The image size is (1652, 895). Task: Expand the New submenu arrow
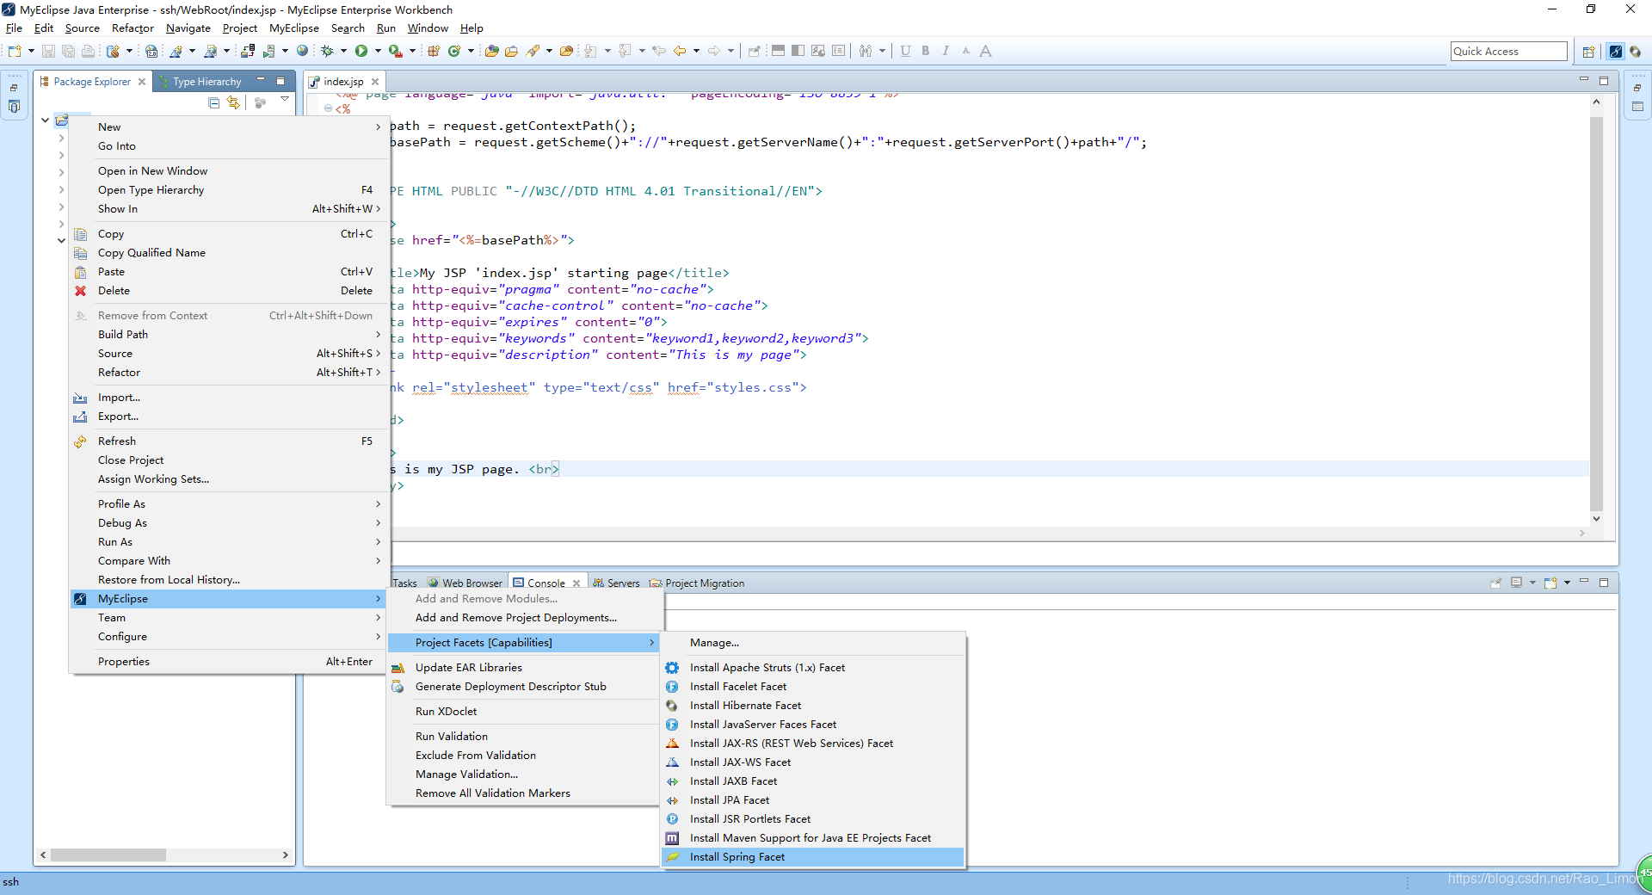click(378, 127)
